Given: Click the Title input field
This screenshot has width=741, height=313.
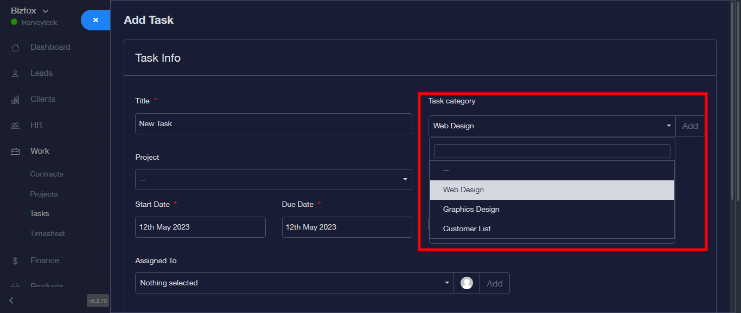Looking at the screenshot, I should click(273, 124).
